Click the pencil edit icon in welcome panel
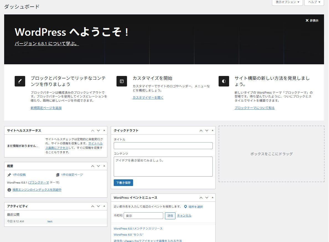Image resolution: width=329 pixels, height=242 pixels. [20, 81]
